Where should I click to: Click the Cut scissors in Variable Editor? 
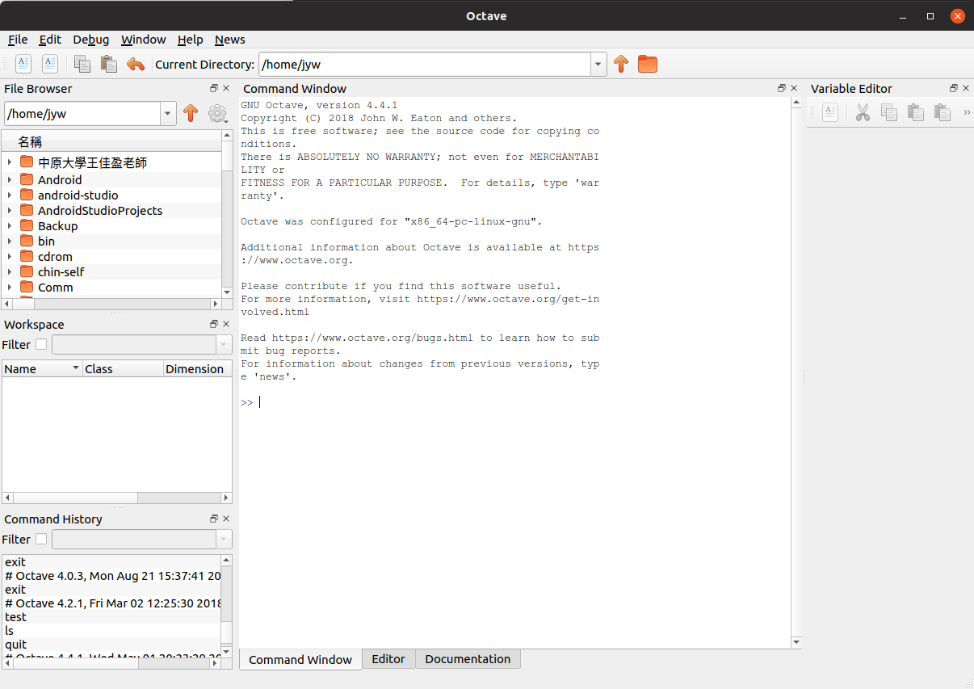click(863, 113)
